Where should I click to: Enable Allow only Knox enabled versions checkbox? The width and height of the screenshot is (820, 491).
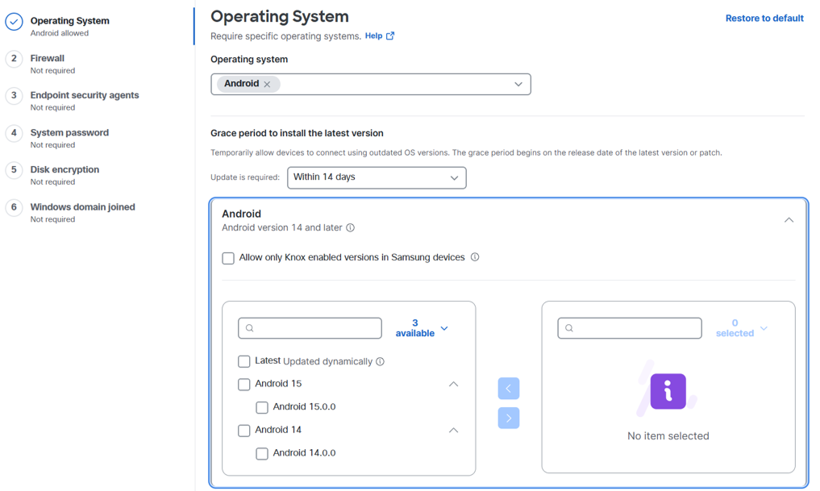tap(228, 258)
